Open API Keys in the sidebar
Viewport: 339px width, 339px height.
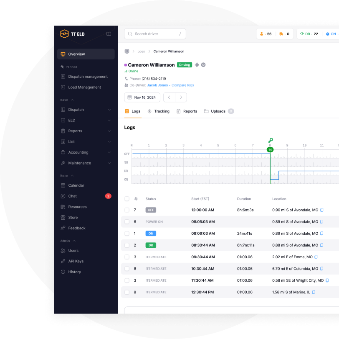(x=76, y=261)
